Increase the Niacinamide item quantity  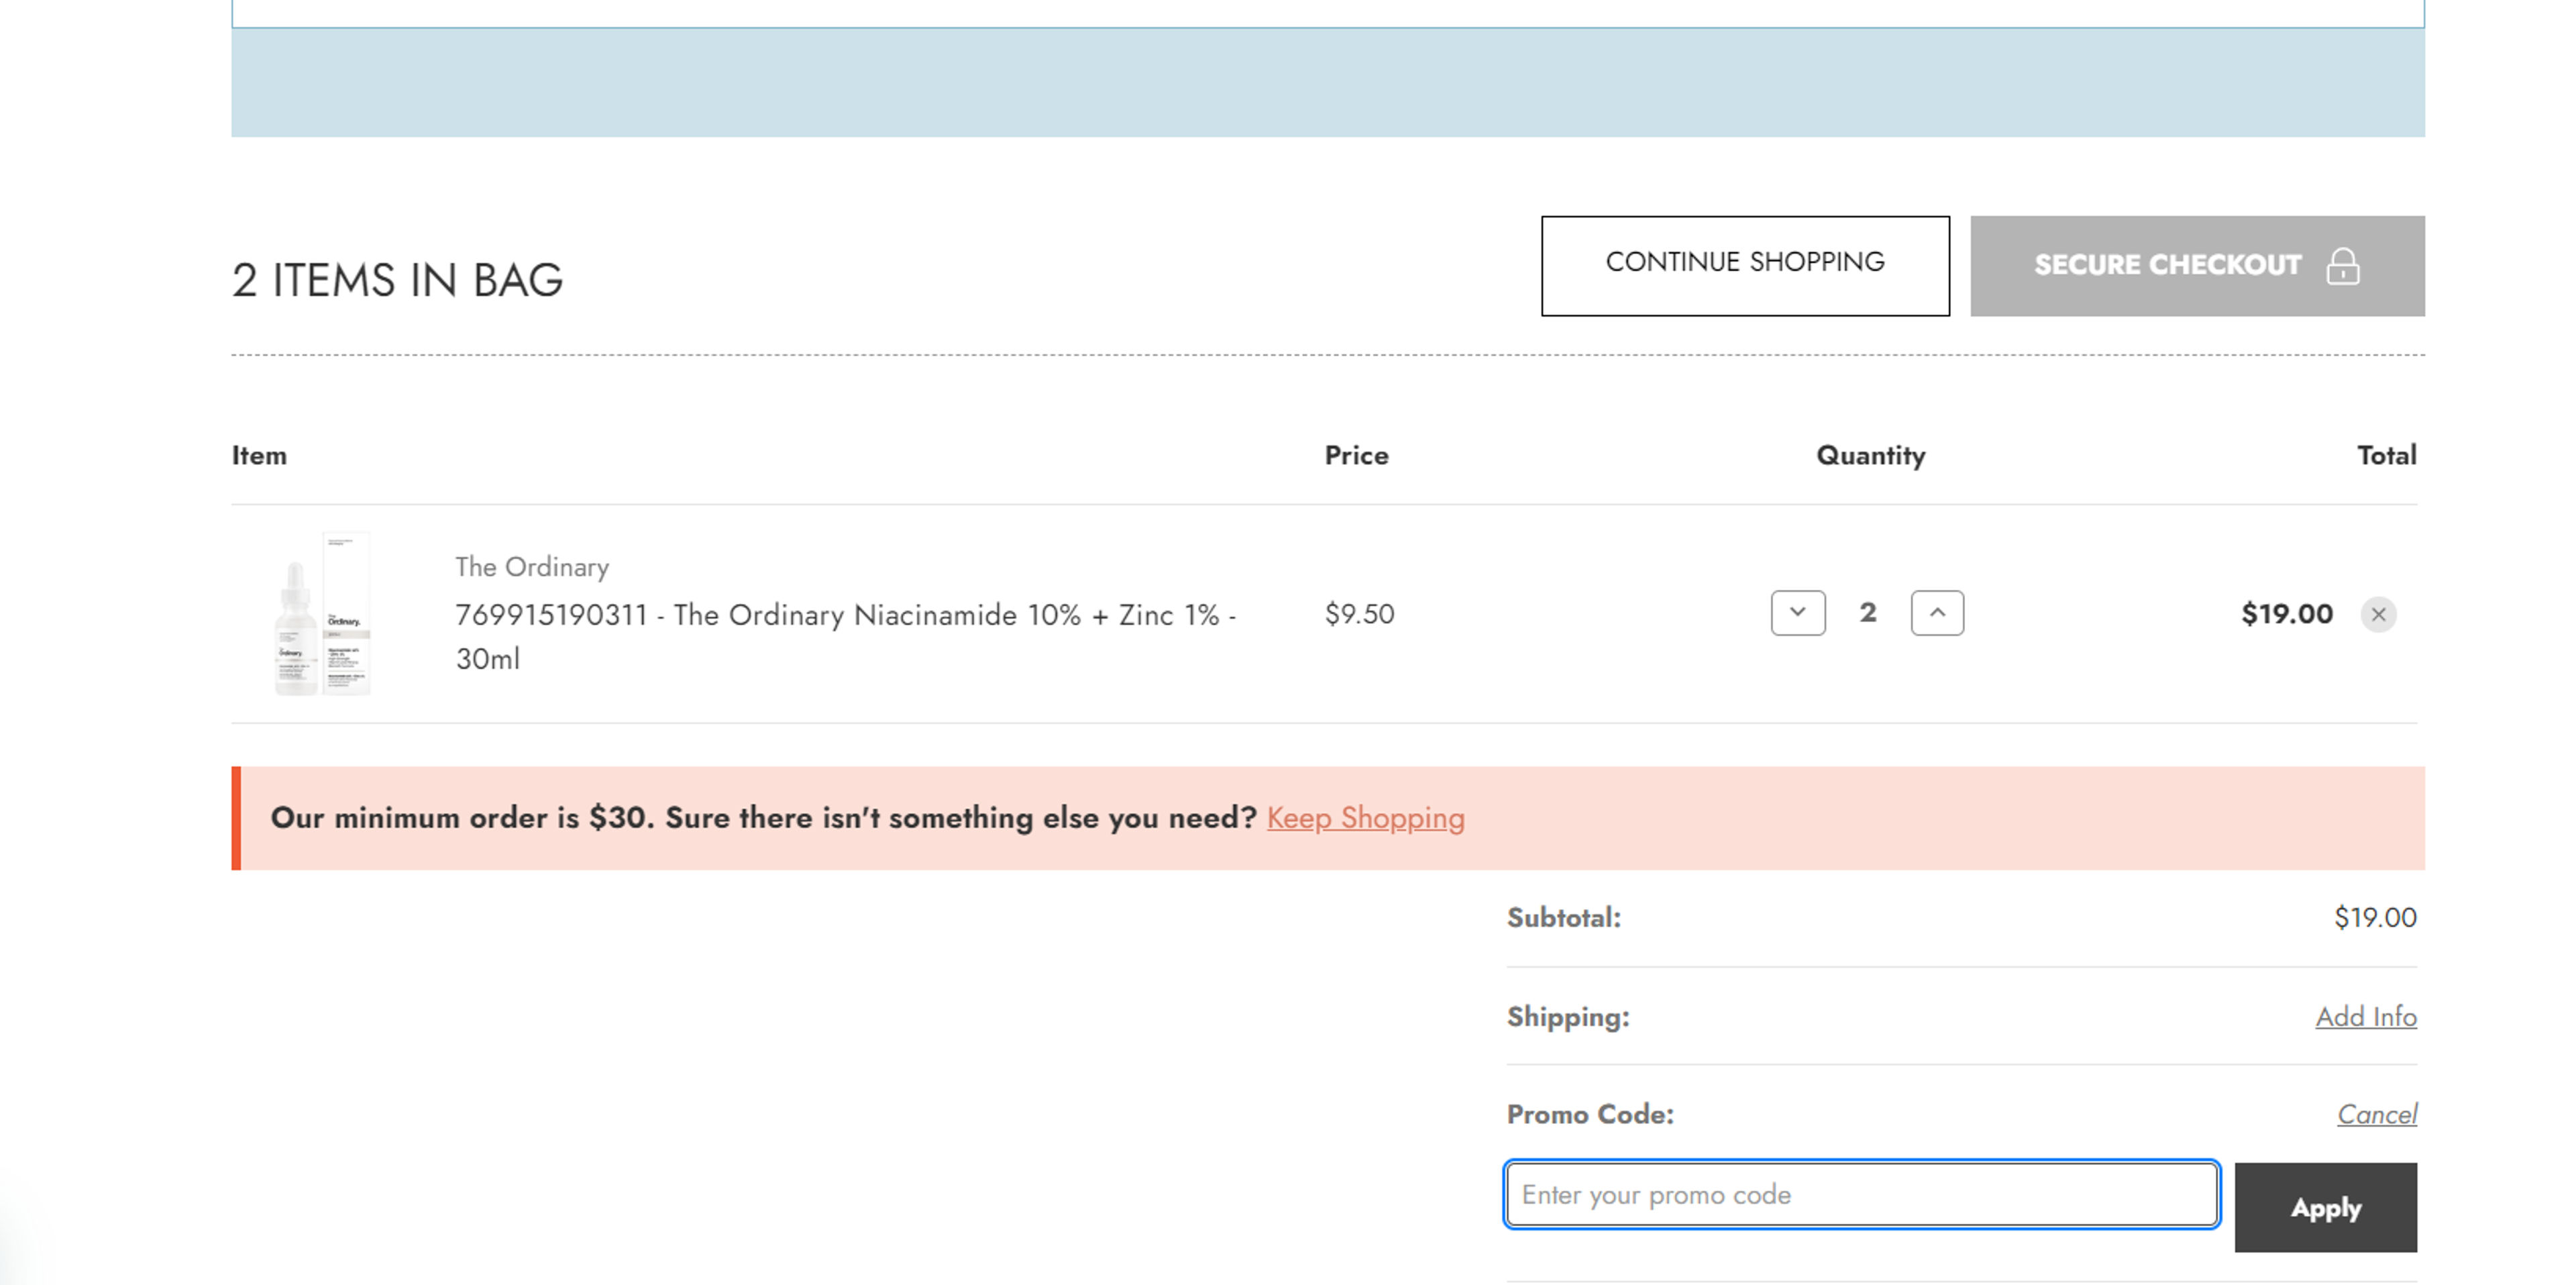(x=1937, y=613)
